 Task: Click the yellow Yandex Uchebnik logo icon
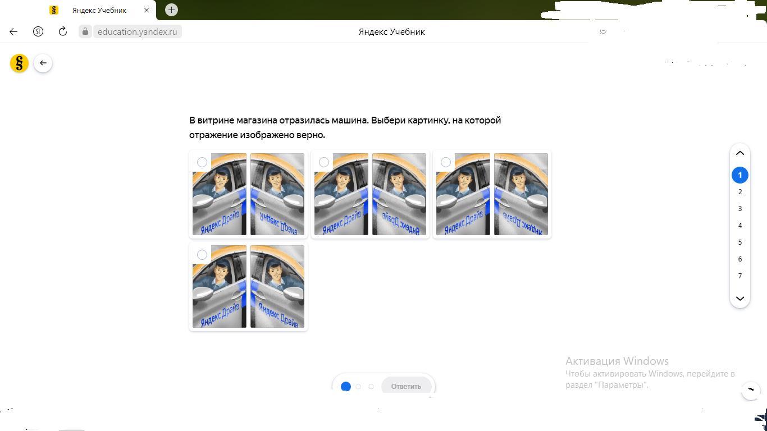click(x=19, y=63)
